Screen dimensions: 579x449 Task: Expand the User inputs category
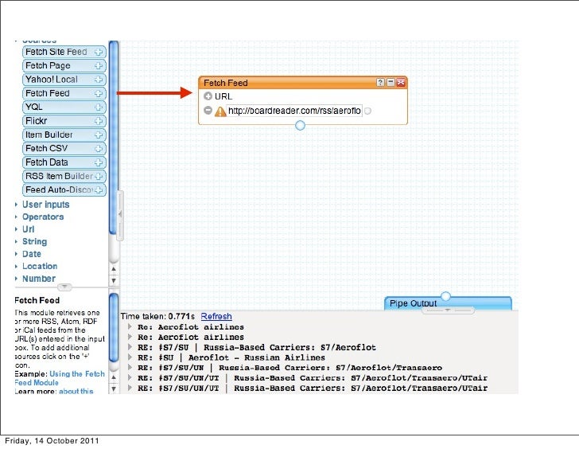(45, 205)
